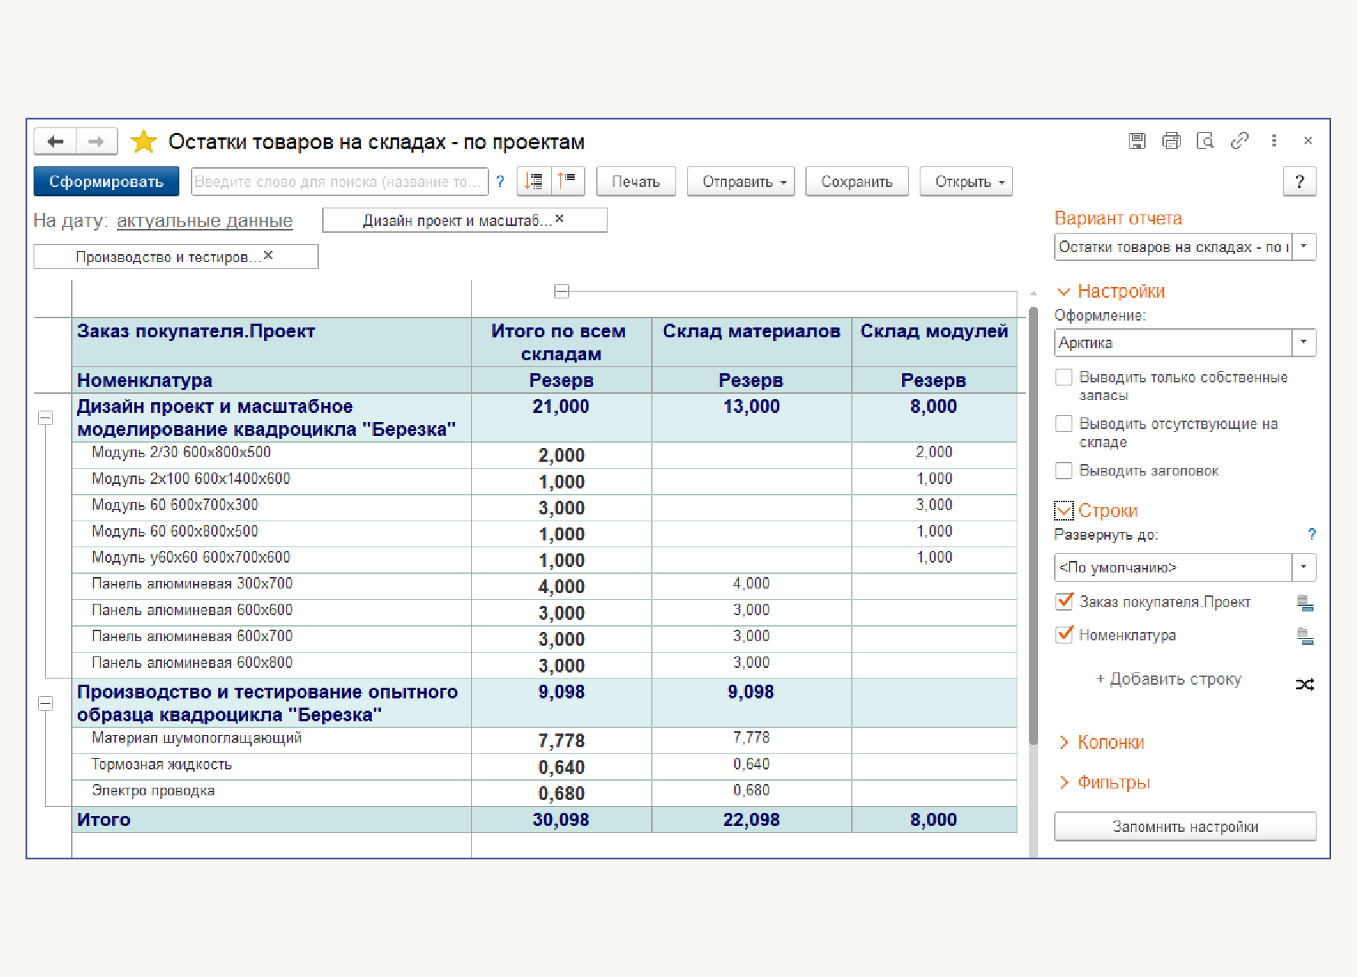Open the Отправить menu button
Screen dimensions: 1357x977
[740, 182]
